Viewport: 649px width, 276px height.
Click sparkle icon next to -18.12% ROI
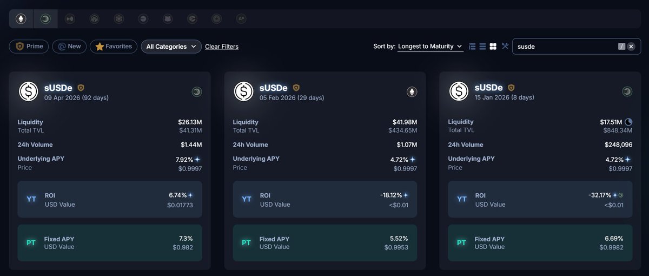(406, 195)
